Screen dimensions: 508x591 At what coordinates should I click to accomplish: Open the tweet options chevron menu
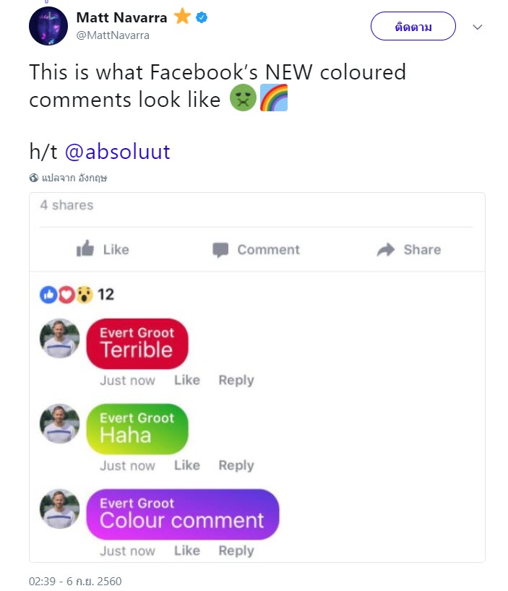click(476, 26)
